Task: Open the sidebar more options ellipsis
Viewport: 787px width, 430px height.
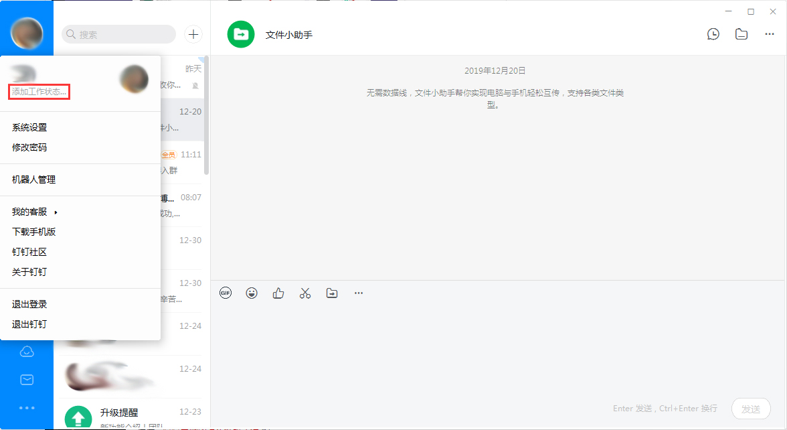Action: click(27, 408)
